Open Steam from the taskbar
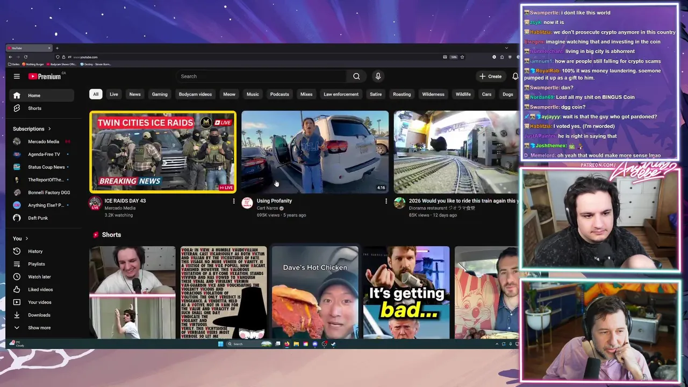The height and width of the screenshot is (387, 688). pyautogui.click(x=333, y=344)
